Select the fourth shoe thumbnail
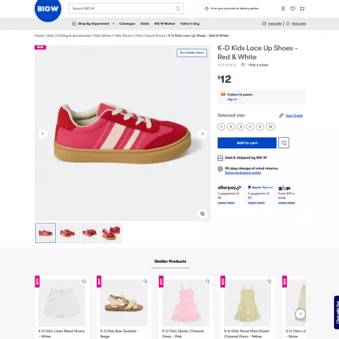This screenshot has width=339, height=339. click(x=111, y=233)
